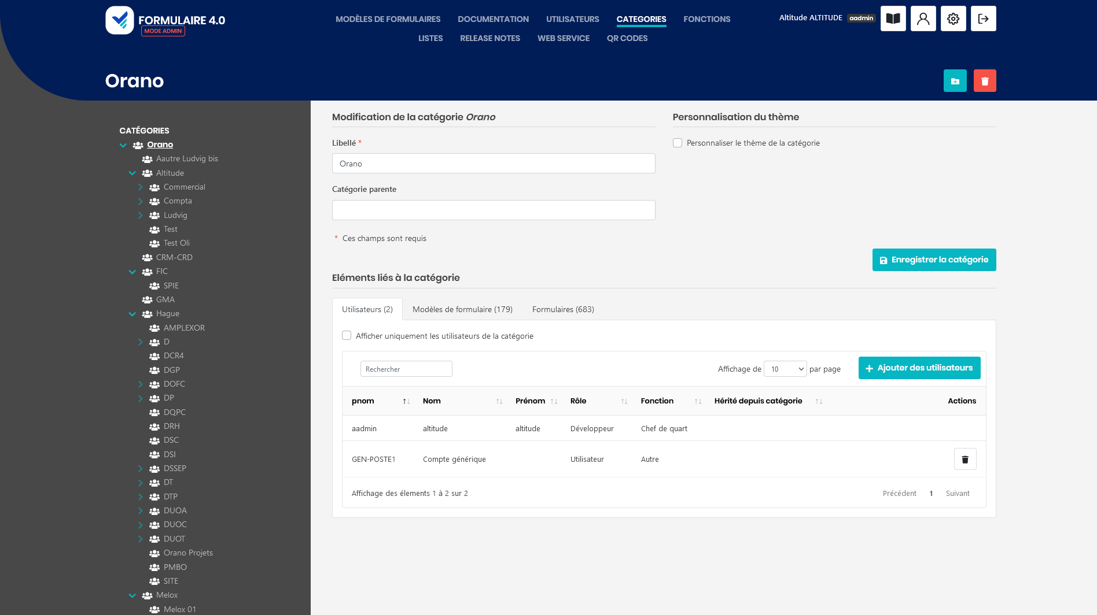Expand the Commercial category node
Screen dimensions: 1097x615
pyautogui.click(x=140, y=187)
